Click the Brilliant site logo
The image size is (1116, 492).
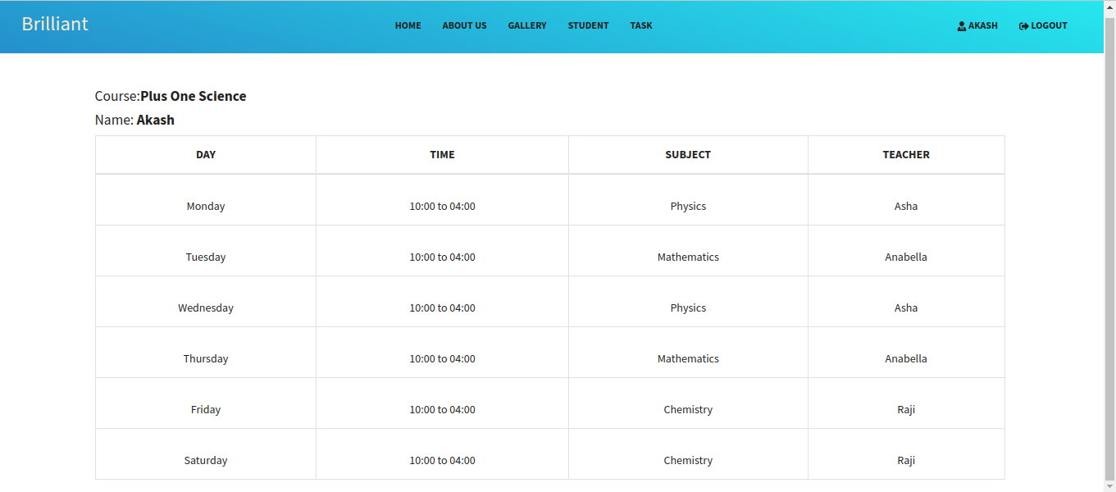[x=55, y=24]
